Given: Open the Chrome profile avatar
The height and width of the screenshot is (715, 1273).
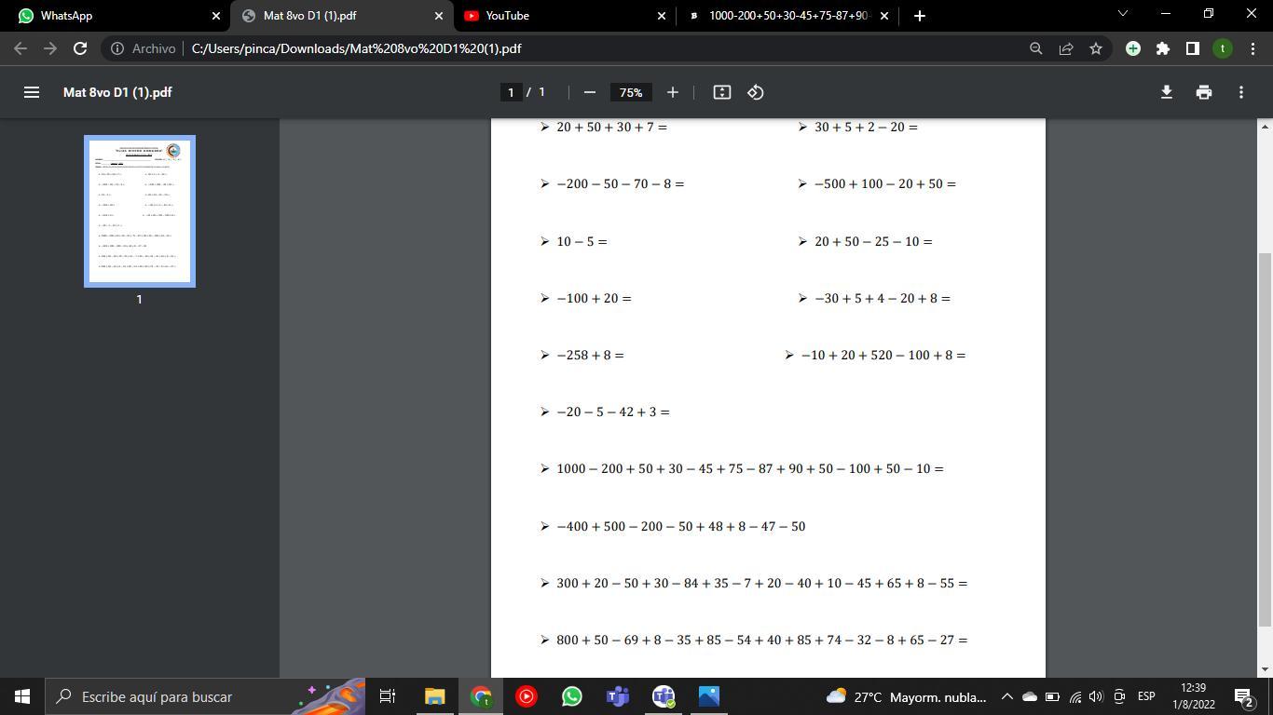Looking at the screenshot, I should click(x=1223, y=48).
